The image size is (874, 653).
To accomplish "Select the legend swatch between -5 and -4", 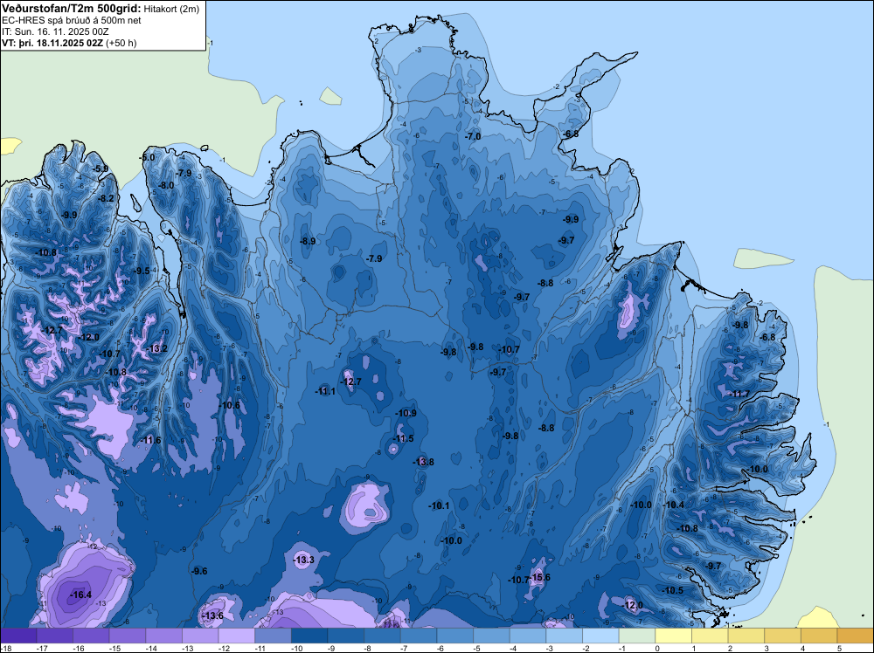I will (x=491, y=636).
